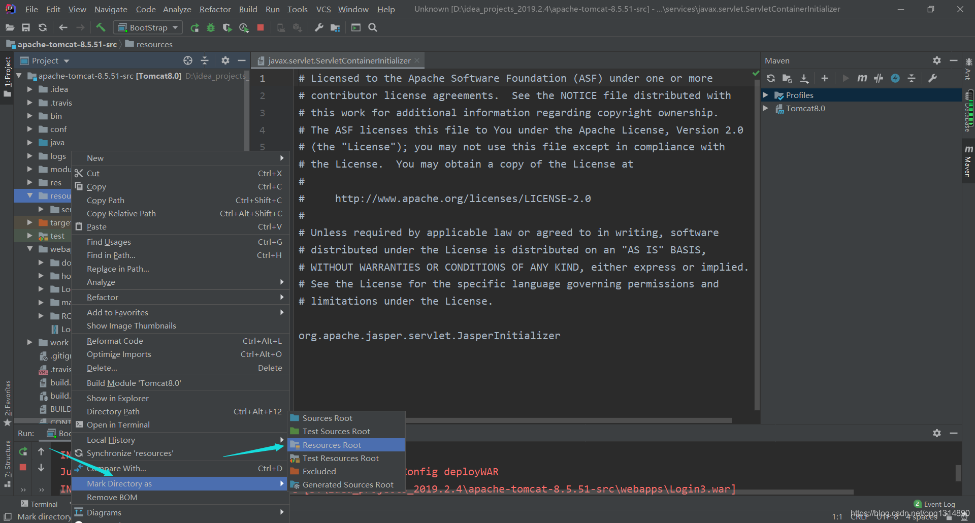This screenshot has width=975, height=523.
Task: Click the editor horizontal scrollbar
Action: 569,420
